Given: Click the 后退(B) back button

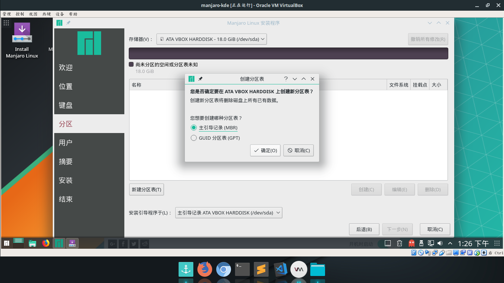Looking at the screenshot, I should tap(364, 229).
